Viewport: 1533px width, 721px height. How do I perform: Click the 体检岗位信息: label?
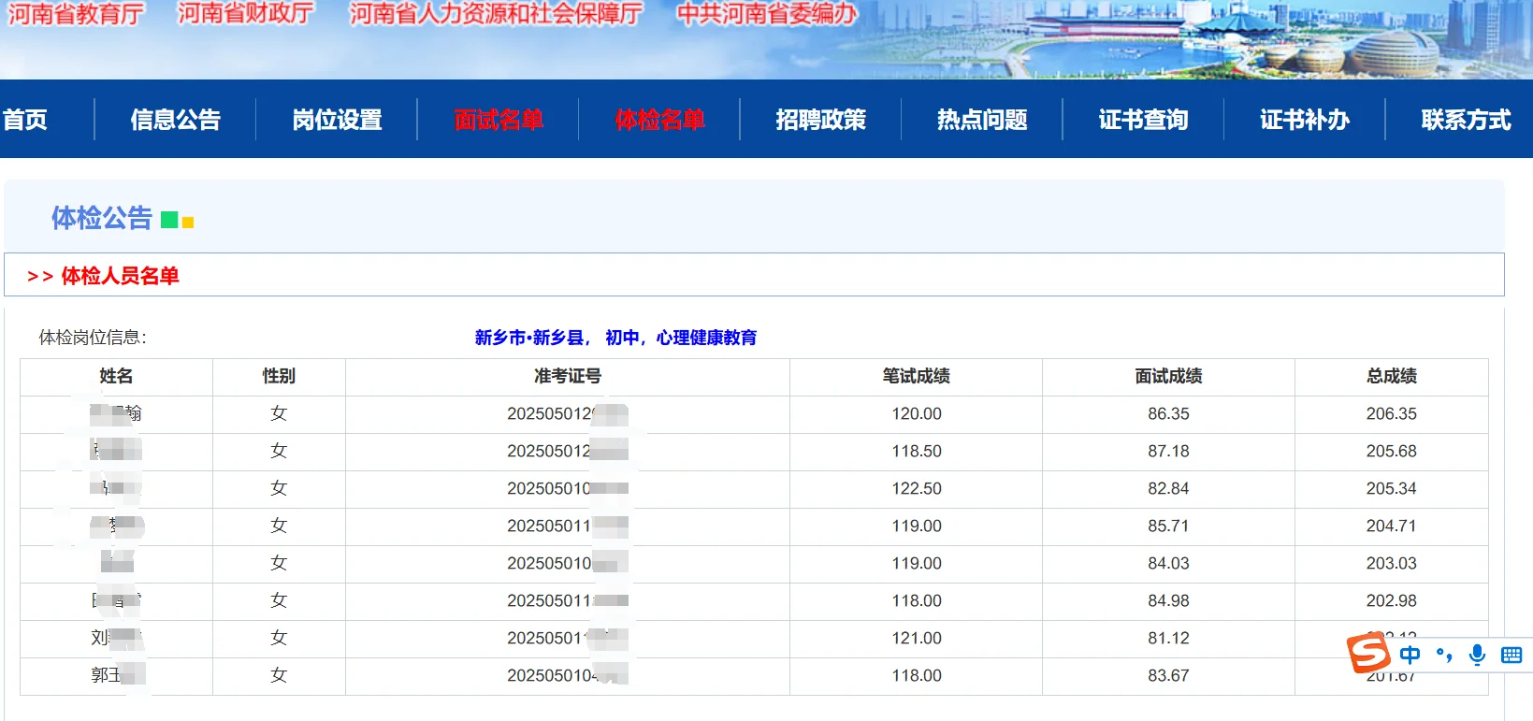(x=93, y=338)
